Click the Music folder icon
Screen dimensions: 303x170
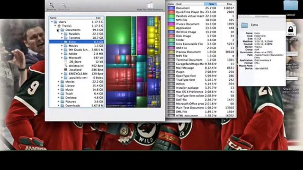62,90
